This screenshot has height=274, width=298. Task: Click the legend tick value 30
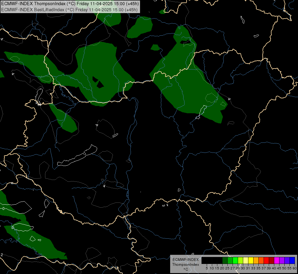[x=243, y=268]
